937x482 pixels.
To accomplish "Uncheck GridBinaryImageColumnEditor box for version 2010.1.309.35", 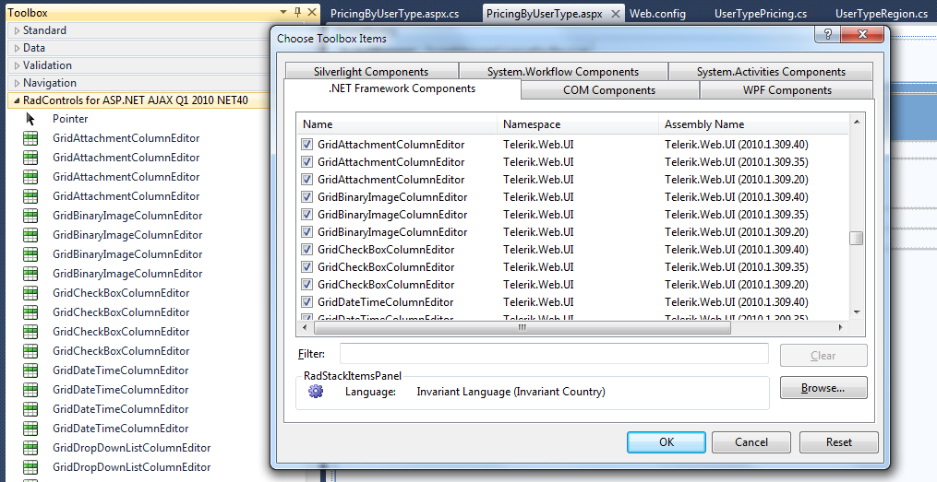I will pos(306,214).
